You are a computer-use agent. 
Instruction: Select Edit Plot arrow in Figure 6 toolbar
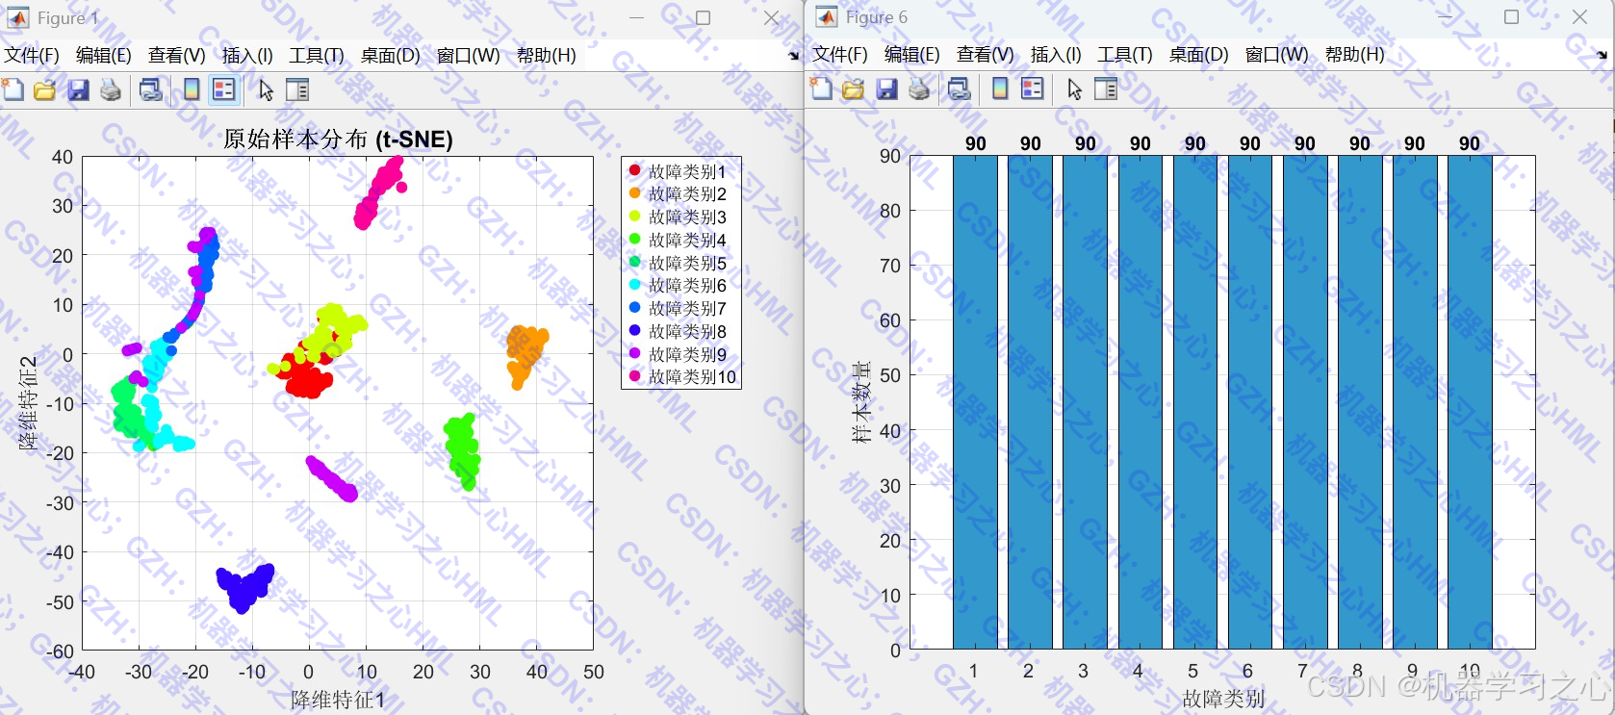[1074, 89]
